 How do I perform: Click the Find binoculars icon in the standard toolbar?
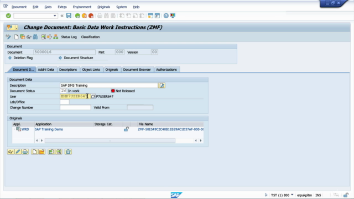(106, 15)
